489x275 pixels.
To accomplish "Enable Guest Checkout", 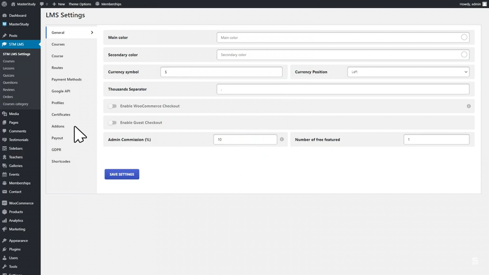I will pos(112,123).
